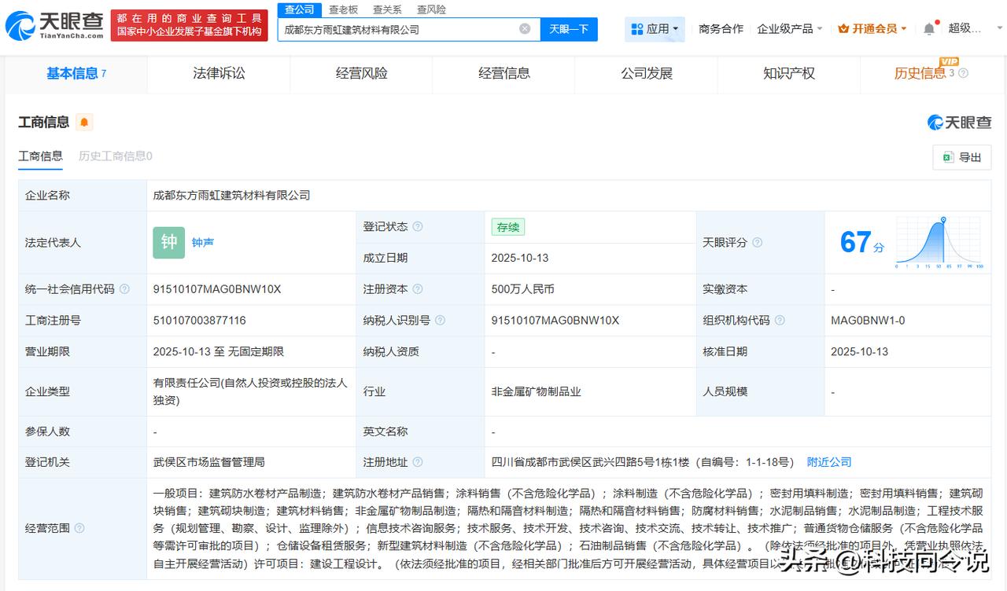This screenshot has width=1007, height=591.
Task: Click the 导出 export button
Action: [961, 157]
